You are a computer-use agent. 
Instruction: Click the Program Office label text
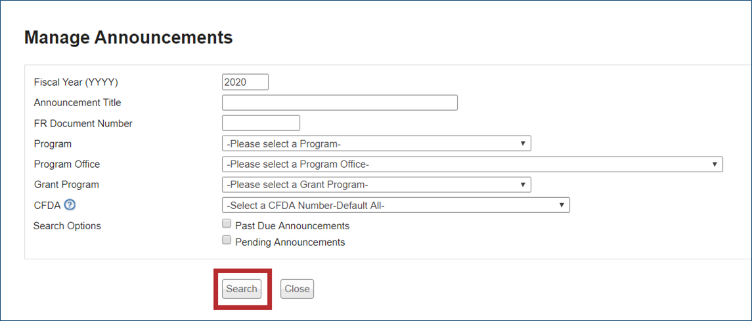(67, 164)
